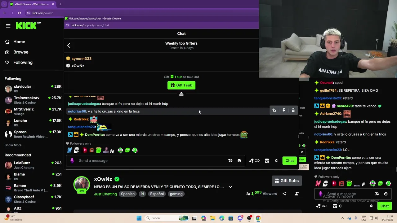Screen dimensions: 397x223
Task: Click purple microphone in right chat input
Action: 320,194
